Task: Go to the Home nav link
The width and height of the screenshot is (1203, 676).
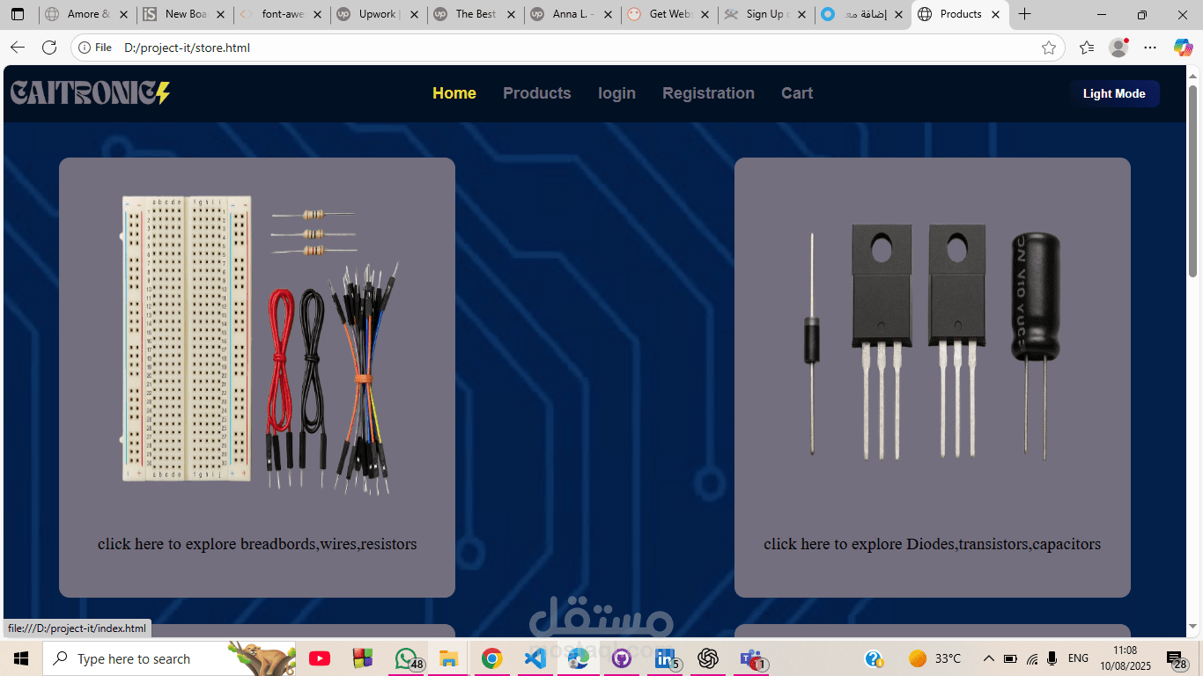Action: pyautogui.click(x=454, y=93)
